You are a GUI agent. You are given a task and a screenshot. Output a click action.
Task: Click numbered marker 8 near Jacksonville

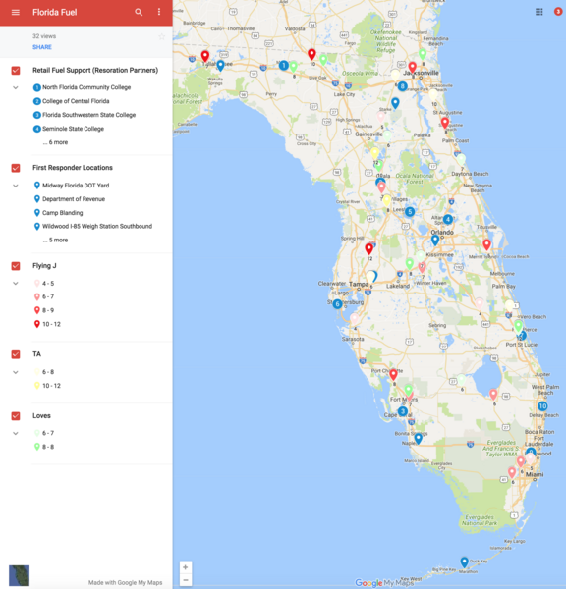pos(403,86)
